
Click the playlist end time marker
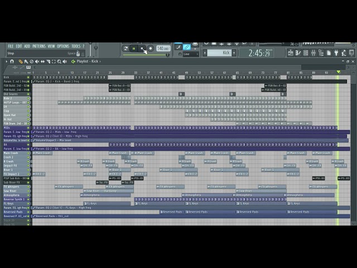click(x=339, y=72)
